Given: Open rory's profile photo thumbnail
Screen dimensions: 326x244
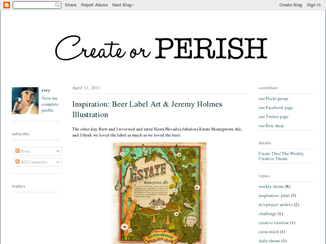Looking at the screenshot, I should [x=25, y=100].
